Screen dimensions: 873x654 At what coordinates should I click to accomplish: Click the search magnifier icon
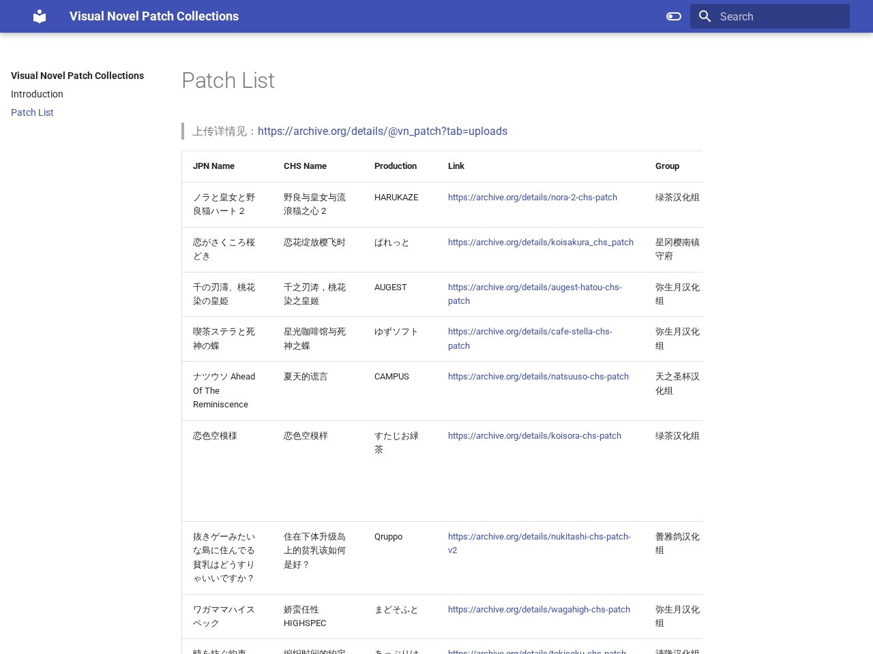point(705,16)
